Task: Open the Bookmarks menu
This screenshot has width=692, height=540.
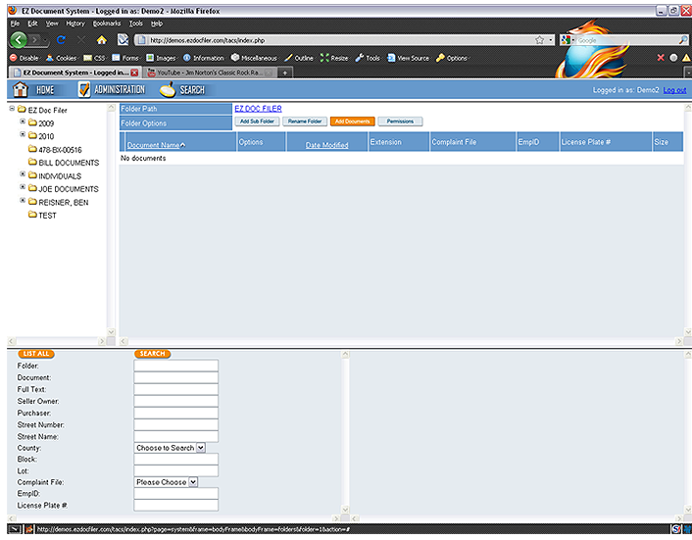Action: [107, 24]
